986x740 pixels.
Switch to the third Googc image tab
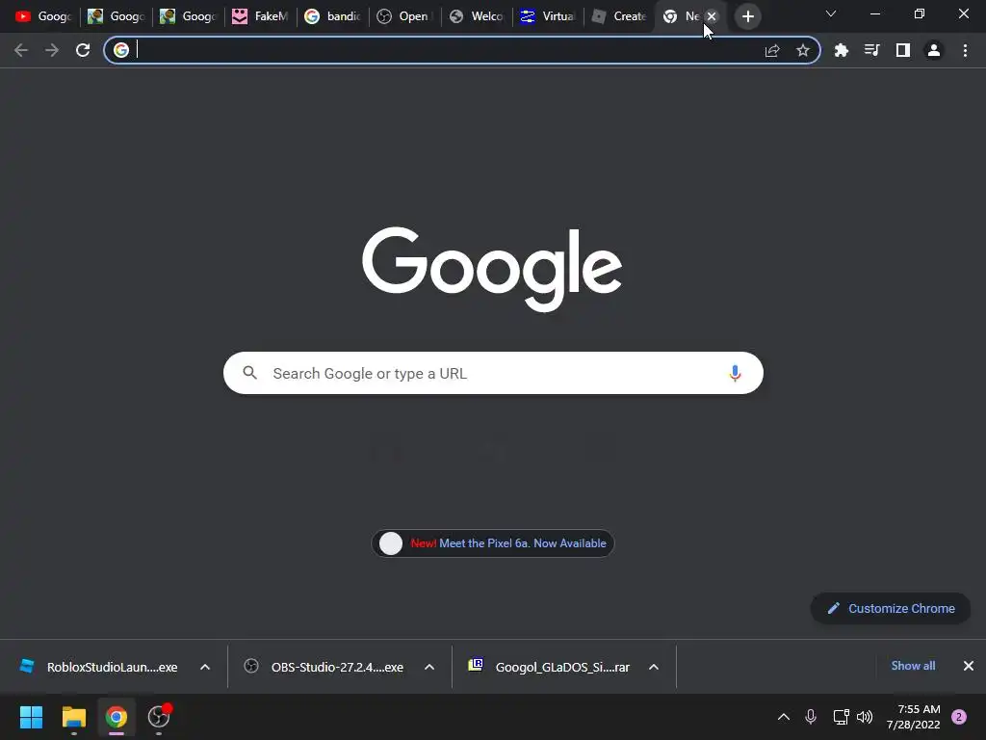188,16
